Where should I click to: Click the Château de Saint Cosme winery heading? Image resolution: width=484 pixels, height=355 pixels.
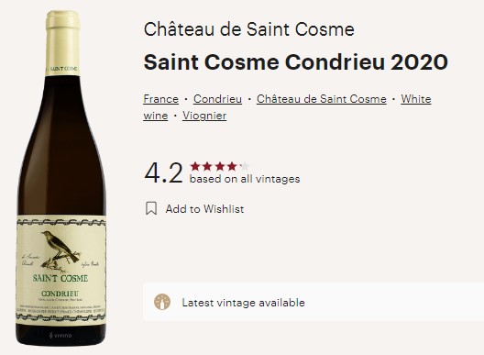[248, 29]
